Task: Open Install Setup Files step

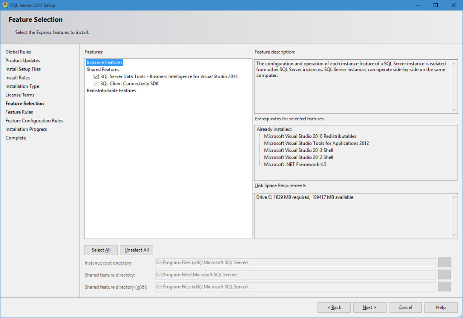Action: (x=23, y=69)
